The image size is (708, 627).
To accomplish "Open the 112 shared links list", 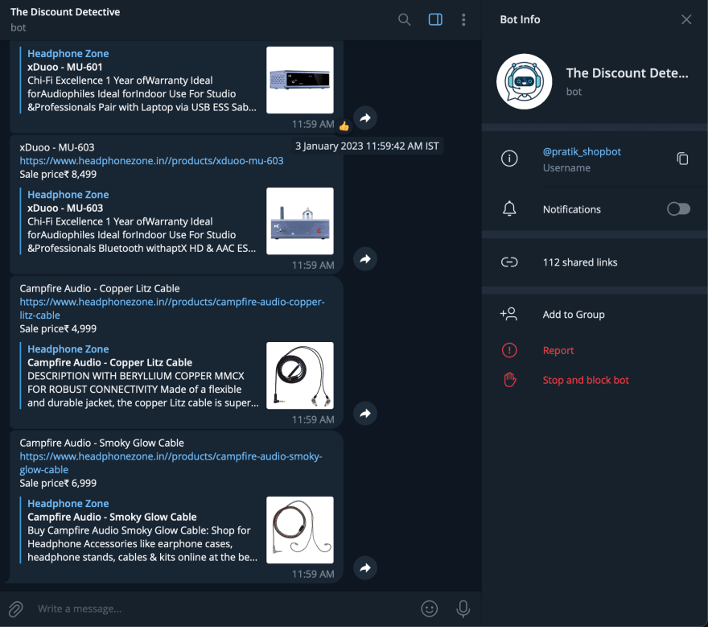I will [x=579, y=262].
